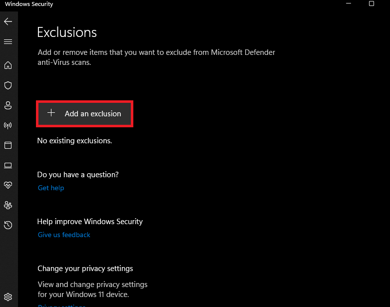390x307 pixels.
Task: Go to the Home section
Action: point(8,65)
